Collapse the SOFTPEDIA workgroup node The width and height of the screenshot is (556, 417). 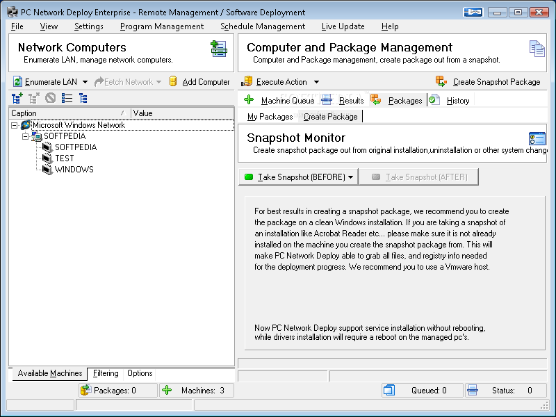pos(25,136)
